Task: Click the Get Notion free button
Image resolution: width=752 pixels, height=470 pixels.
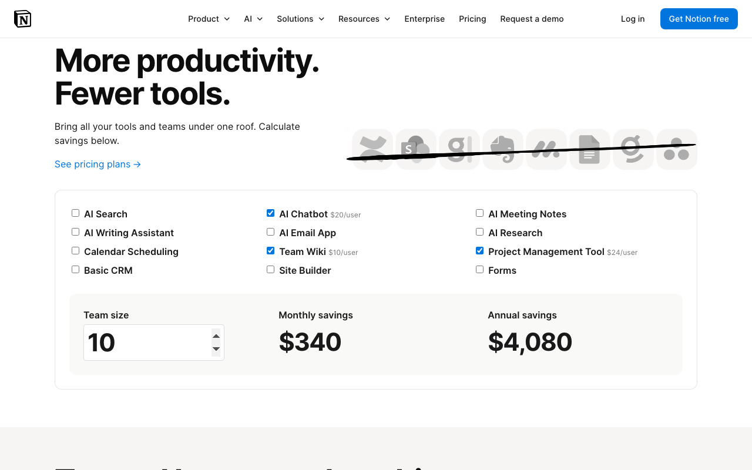Action: pos(699,19)
